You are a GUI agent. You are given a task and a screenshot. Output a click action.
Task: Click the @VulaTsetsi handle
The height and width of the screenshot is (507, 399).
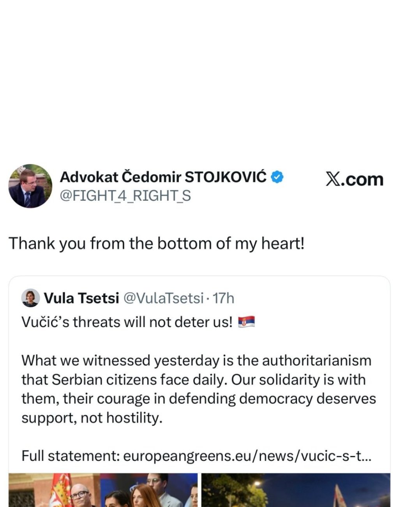click(163, 298)
